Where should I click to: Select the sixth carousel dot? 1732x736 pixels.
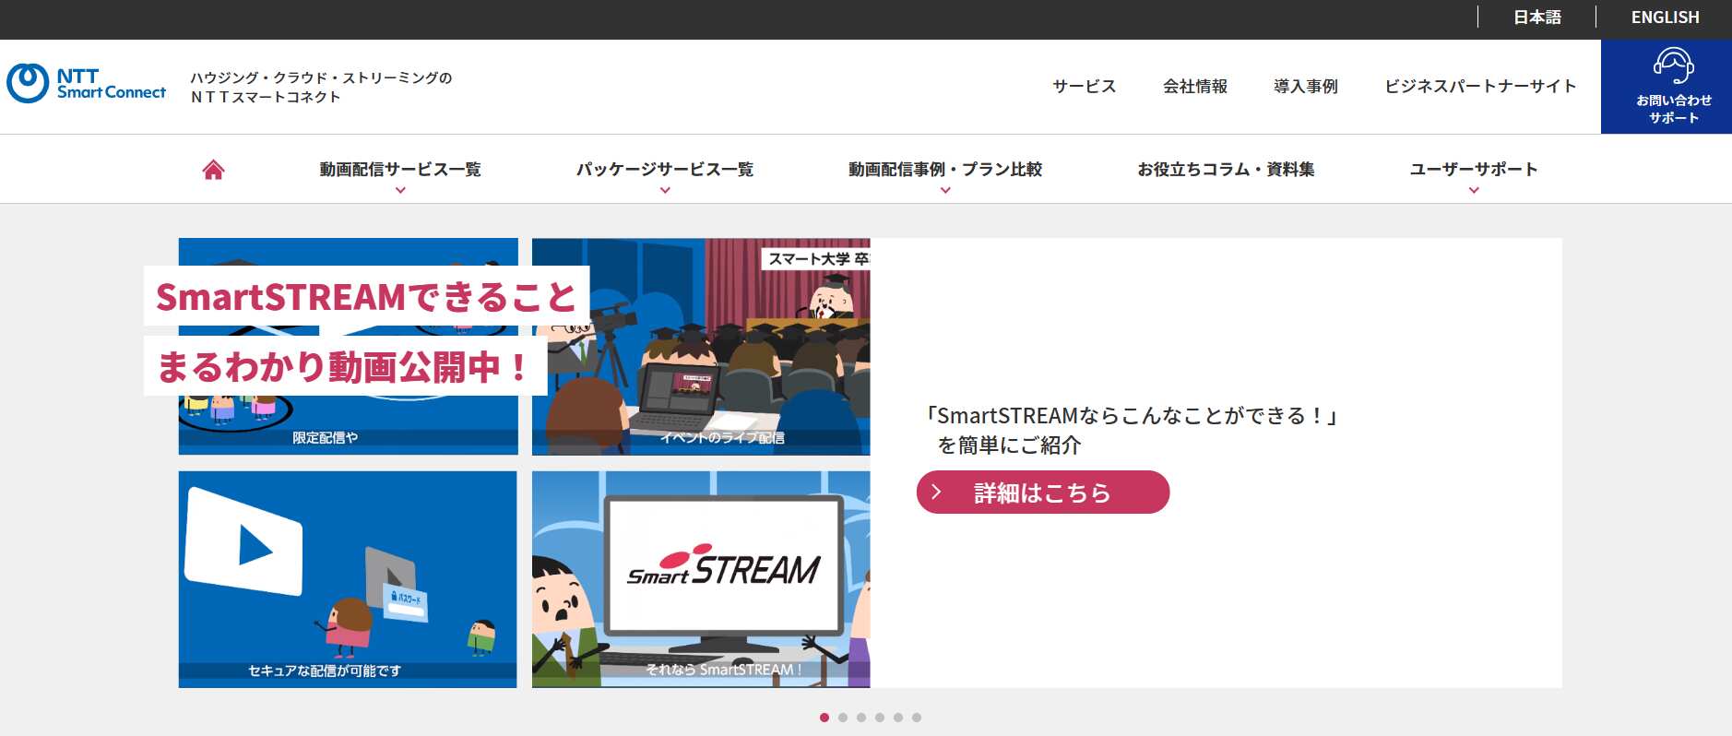click(917, 718)
